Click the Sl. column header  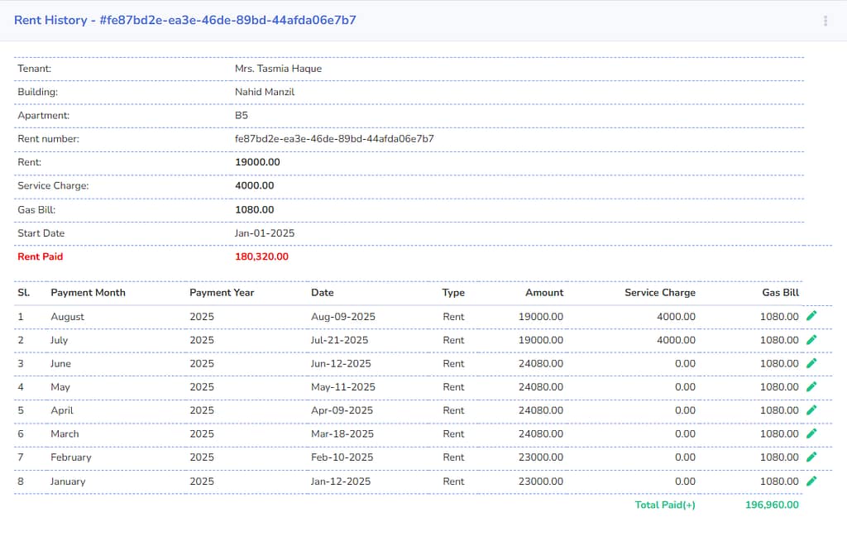click(24, 292)
